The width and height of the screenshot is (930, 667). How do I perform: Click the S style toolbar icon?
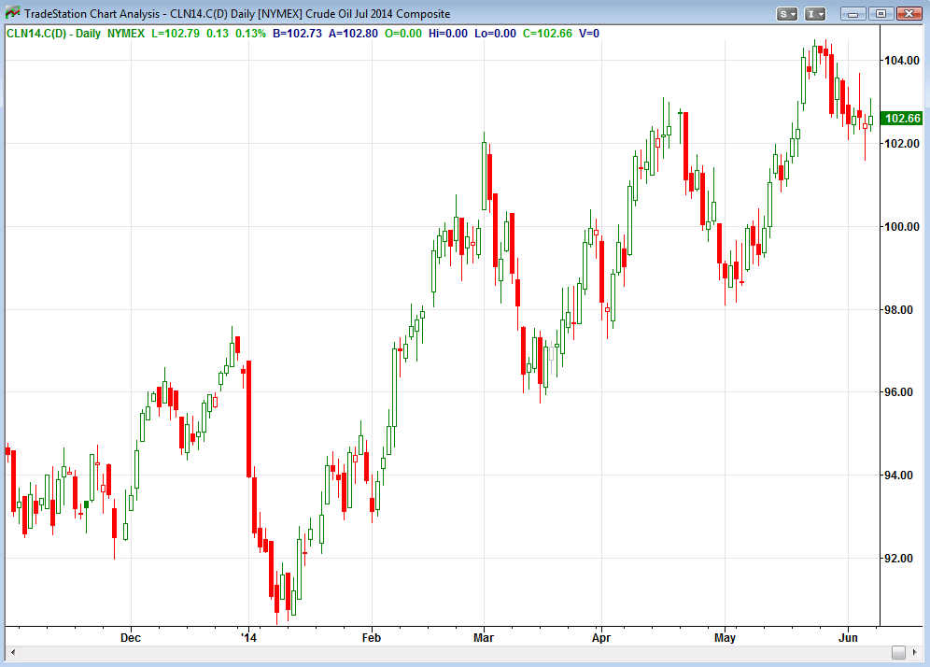pyautogui.click(x=783, y=13)
